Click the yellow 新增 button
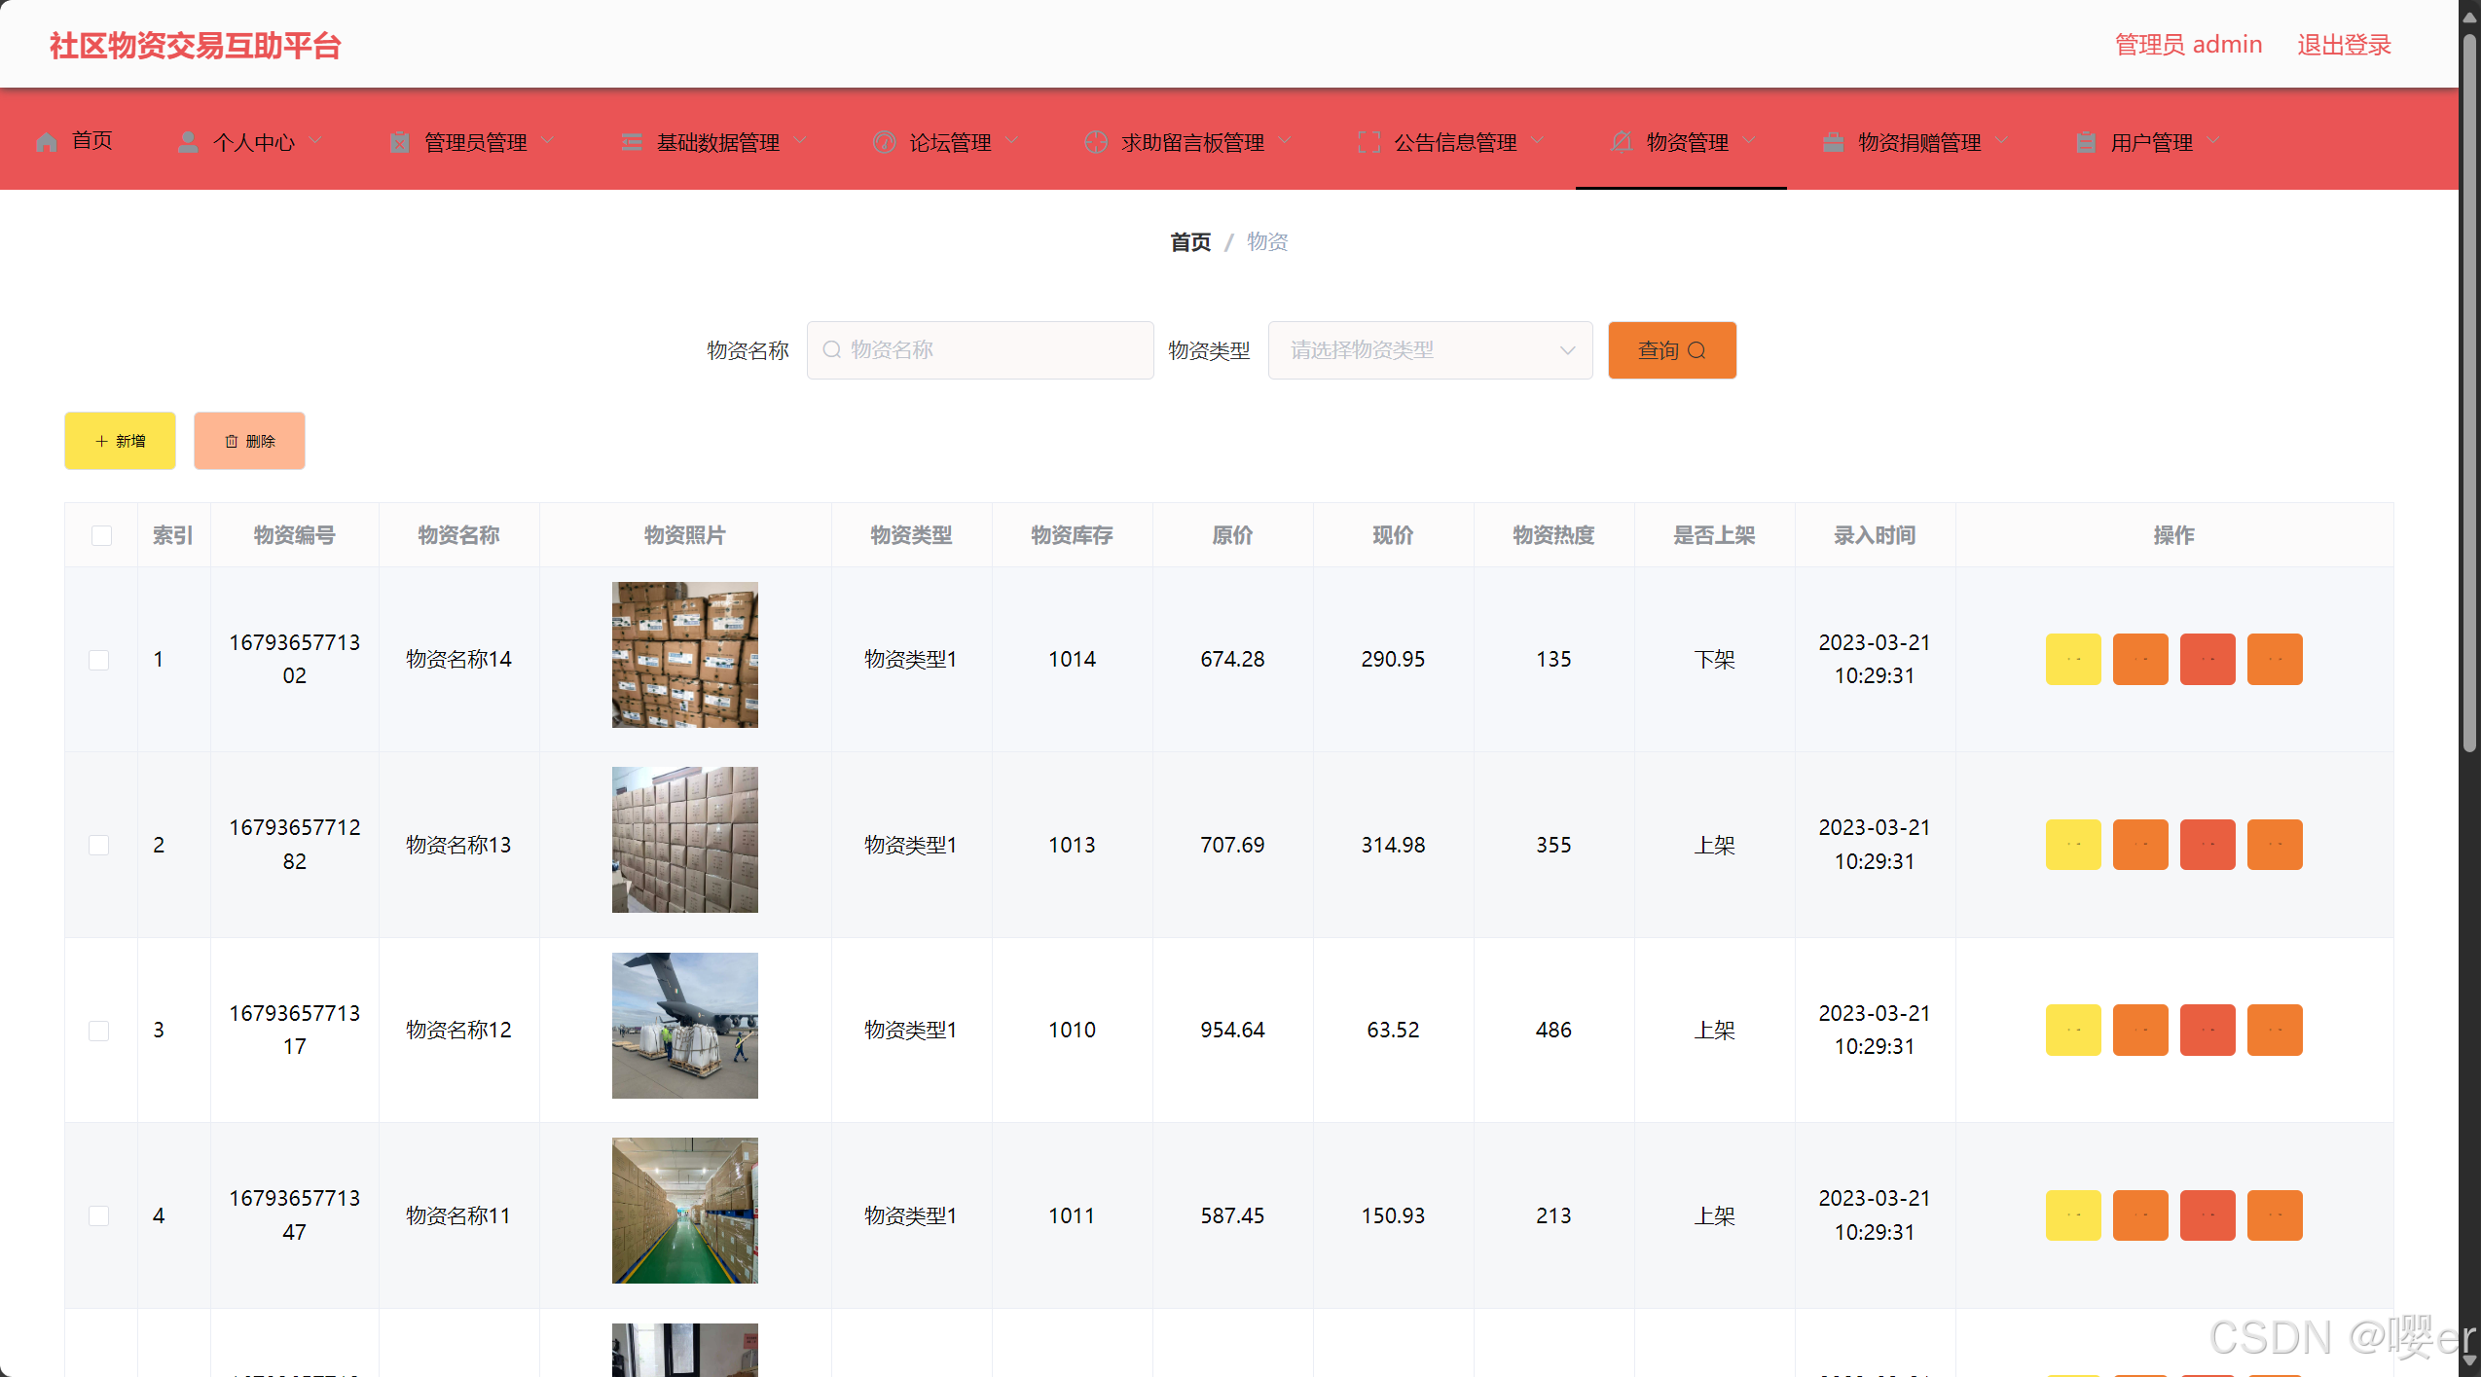Image resolution: width=2481 pixels, height=1377 pixels. click(x=120, y=441)
